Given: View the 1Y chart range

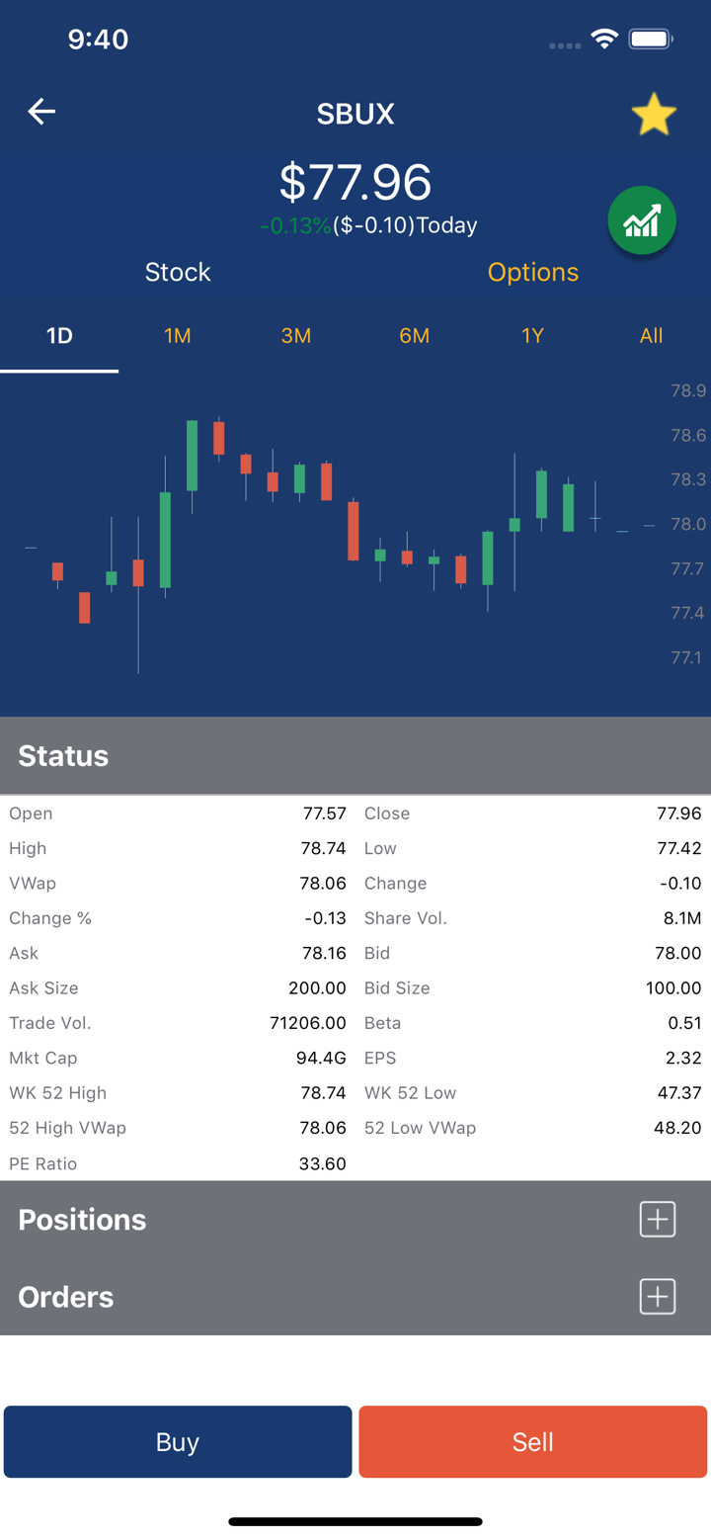Looking at the screenshot, I should pos(533,336).
